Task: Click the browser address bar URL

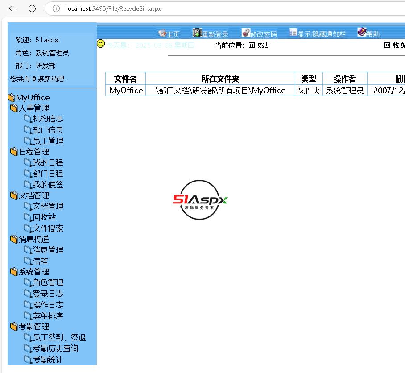Action: tap(114, 8)
